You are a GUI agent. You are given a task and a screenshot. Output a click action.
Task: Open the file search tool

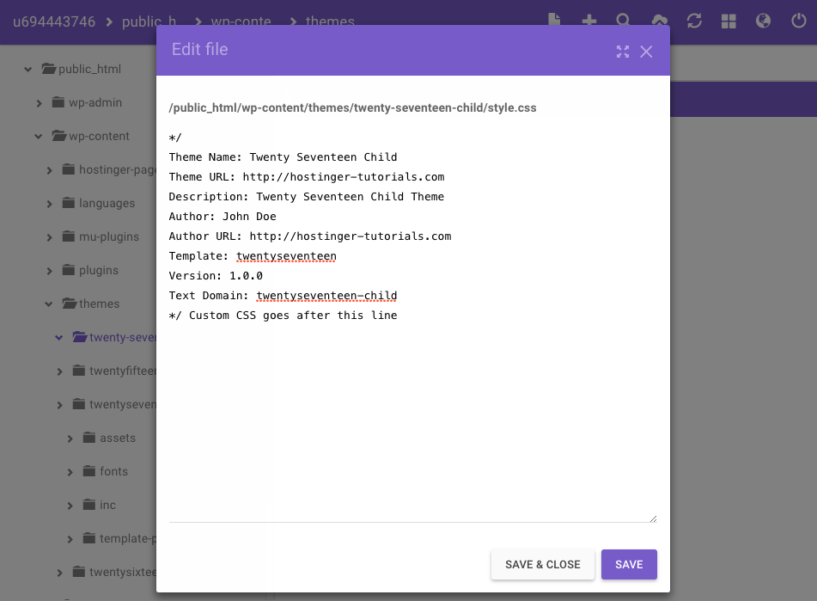(623, 21)
